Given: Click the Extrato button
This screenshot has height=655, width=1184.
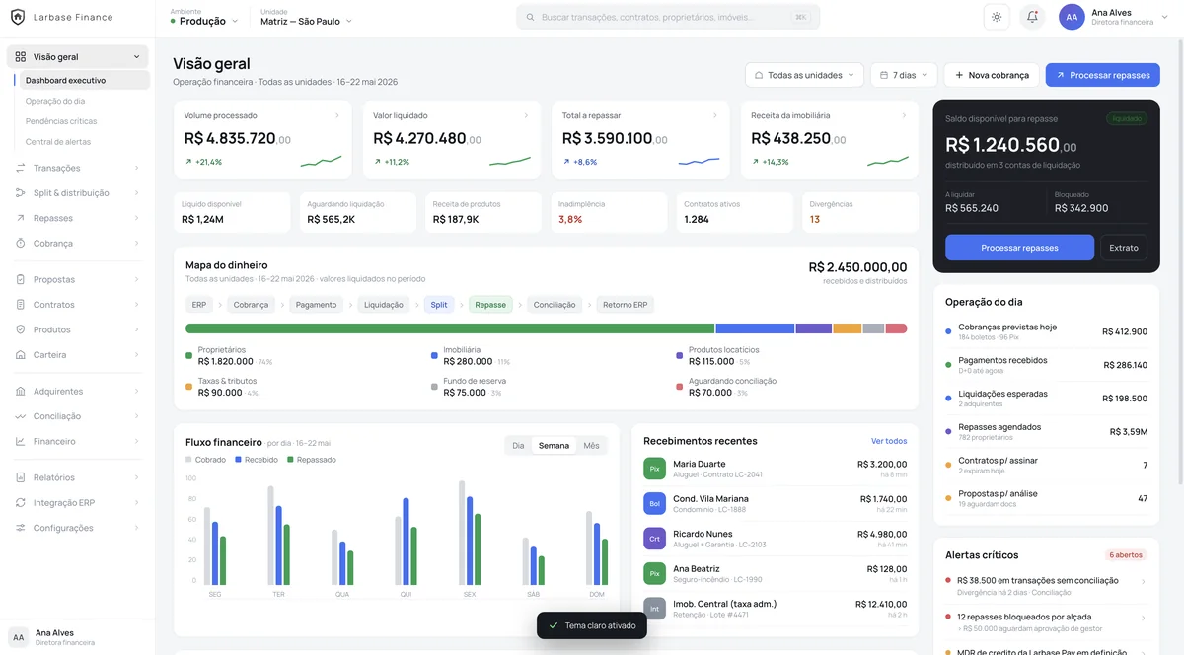Looking at the screenshot, I should click(1124, 248).
